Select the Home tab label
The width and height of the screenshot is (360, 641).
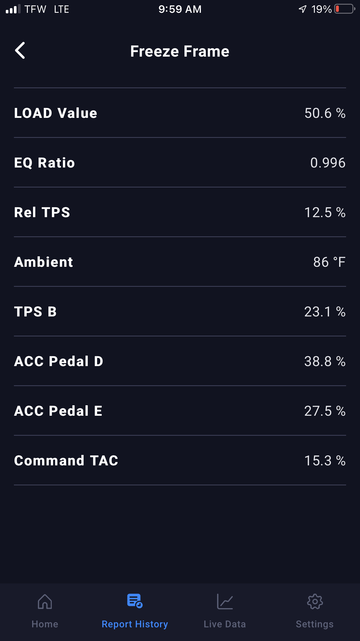[x=45, y=624]
